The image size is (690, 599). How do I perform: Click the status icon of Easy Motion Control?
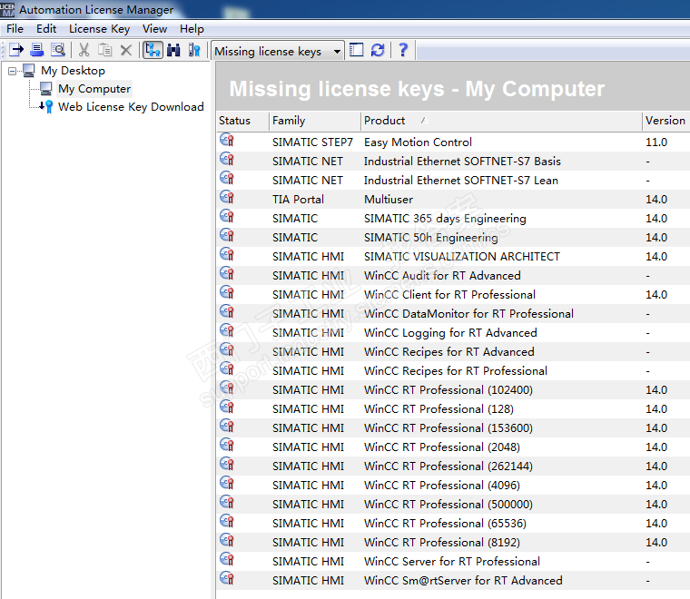tap(227, 141)
